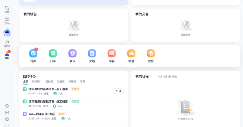243x127 pixels.
Task: Open the Tuzi-约课申请(试听) to-do item
Action: click(x=42, y=114)
